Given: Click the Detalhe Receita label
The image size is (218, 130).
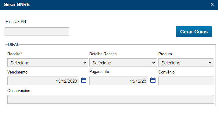Looking at the screenshot, I should click(103, 54).
